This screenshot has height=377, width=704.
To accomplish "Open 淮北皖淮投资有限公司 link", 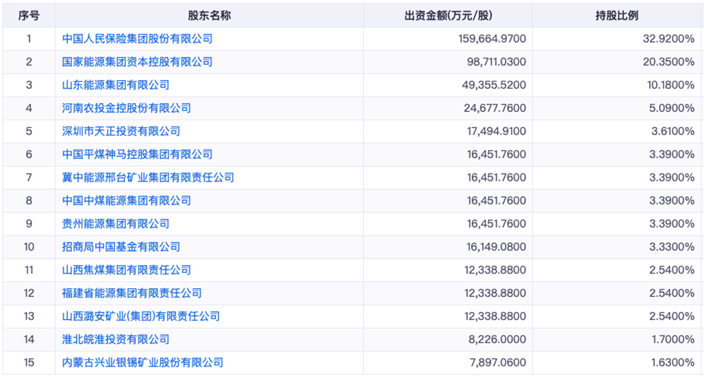I will tap(116, 339).
